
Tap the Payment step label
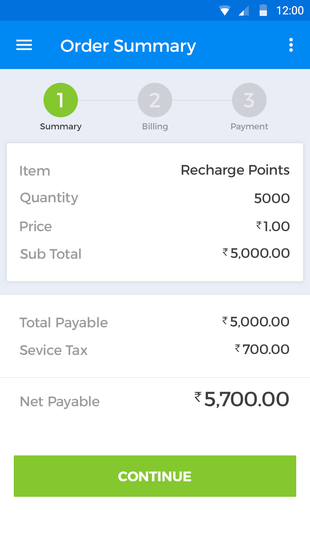pos(249,126)
